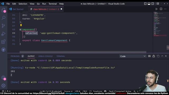Open the editor More Actions menu
Viewport: 169px width, 95px height.
pos(165,9)
